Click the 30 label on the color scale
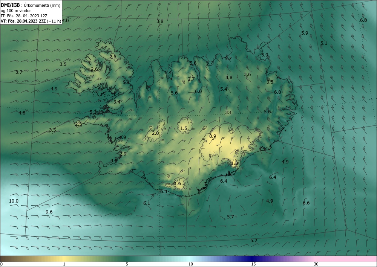 coord(316,264)
